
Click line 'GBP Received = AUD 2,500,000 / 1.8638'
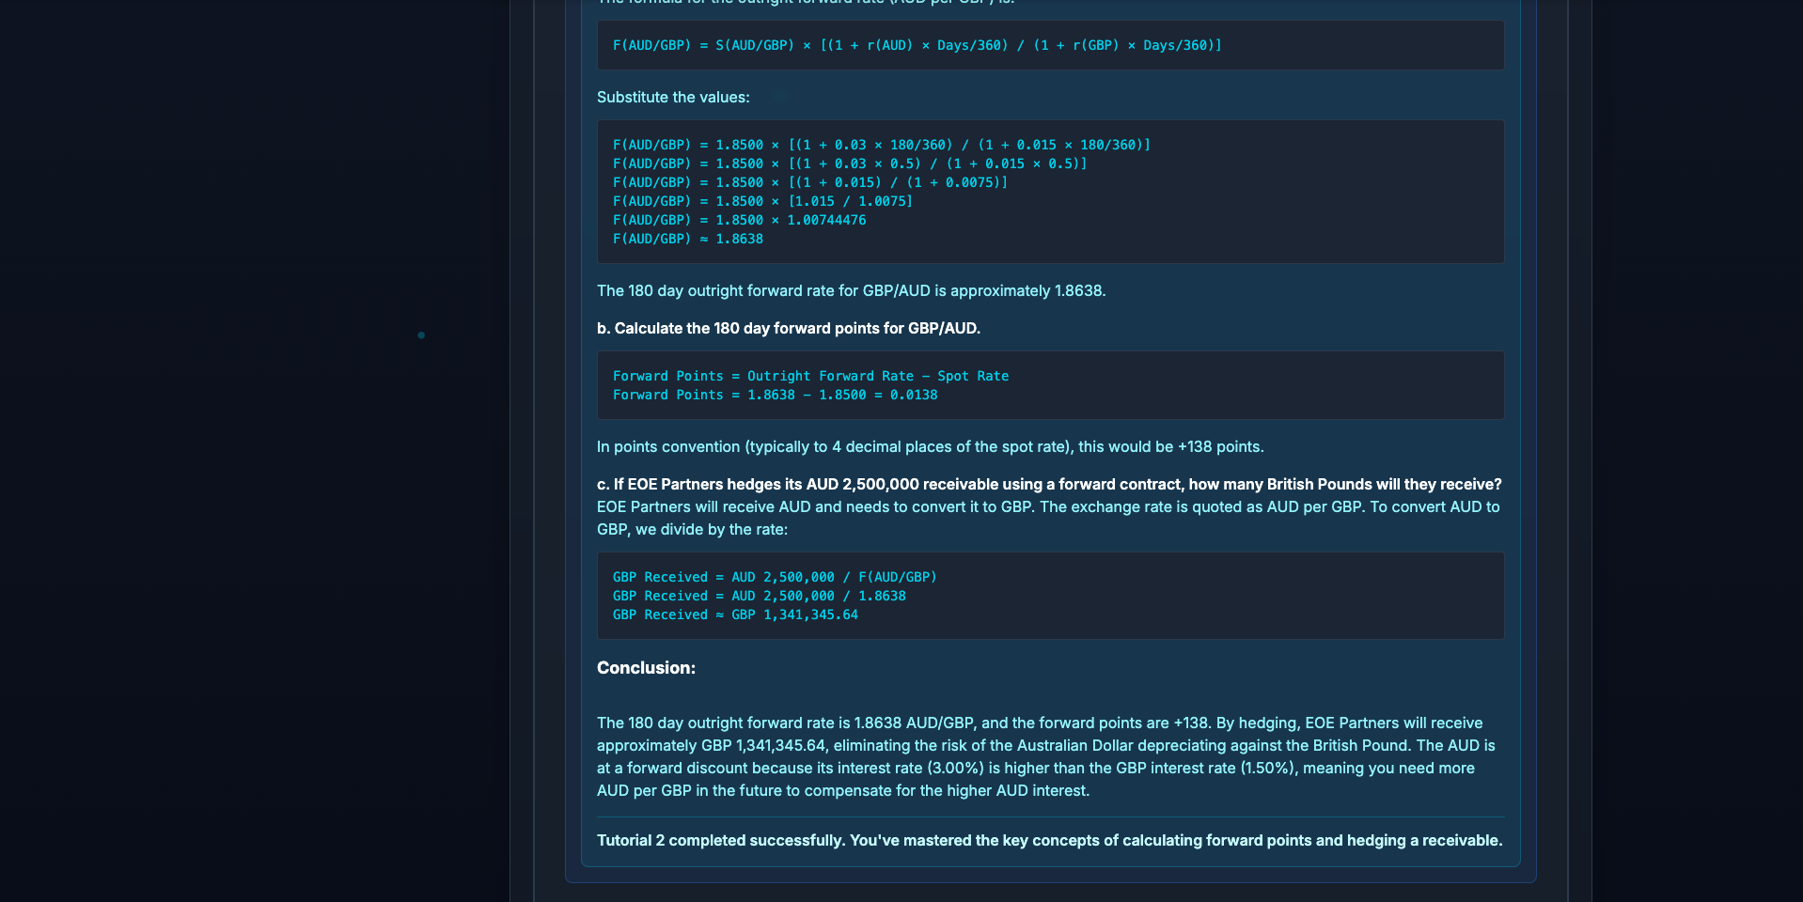(760, 596)
